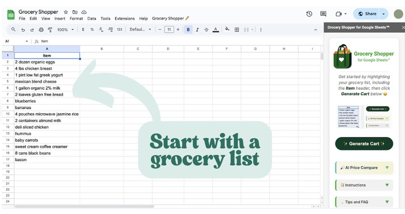Open the version history clock icon

(309, 14)
